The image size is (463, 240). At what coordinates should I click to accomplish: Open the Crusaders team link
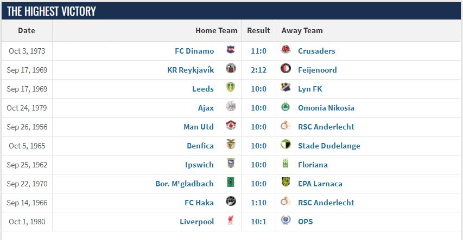pos(316,51)
